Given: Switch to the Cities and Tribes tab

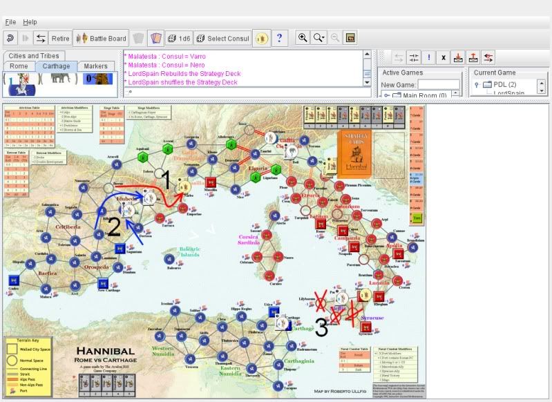Looking at the screenshot, I should click(x=34, y=56).
